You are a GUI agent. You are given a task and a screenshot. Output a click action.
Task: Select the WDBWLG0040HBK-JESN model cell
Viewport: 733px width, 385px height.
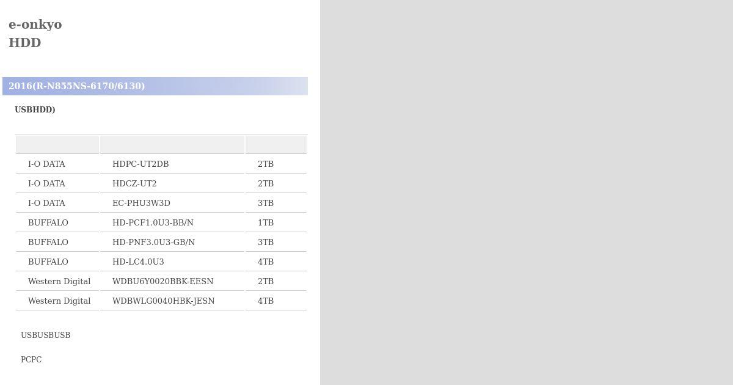tap(172, 301)
